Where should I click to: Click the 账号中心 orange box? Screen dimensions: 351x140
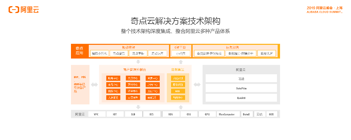(113, 78)
